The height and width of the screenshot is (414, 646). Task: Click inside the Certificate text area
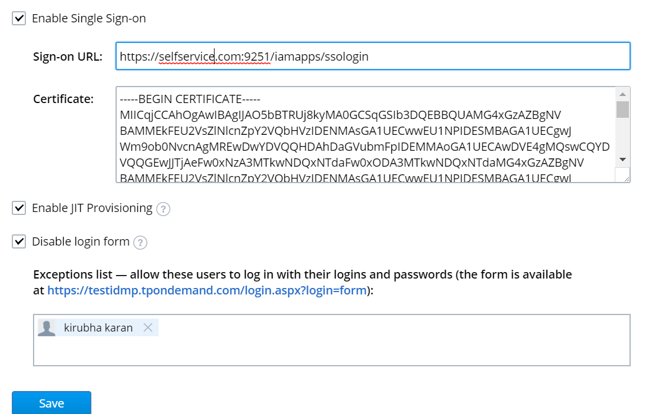coord(365,135)
